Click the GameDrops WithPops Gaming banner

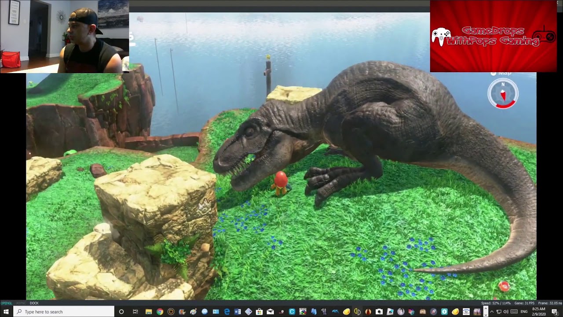[x=494, y=36]
